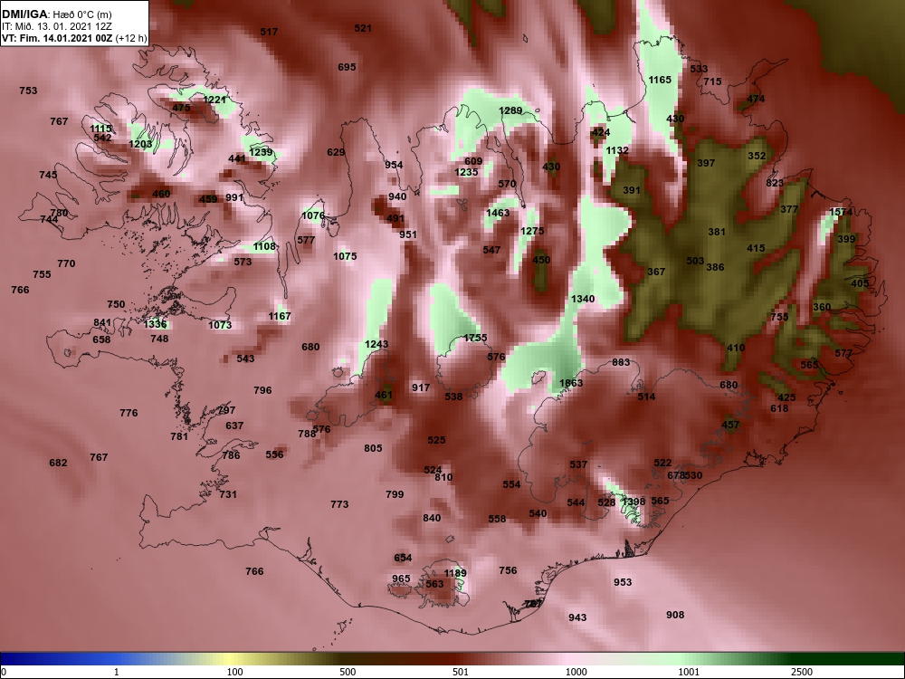Click the map value "1076"
This screenshot has width=905, height=679.
tap(313, 216)
